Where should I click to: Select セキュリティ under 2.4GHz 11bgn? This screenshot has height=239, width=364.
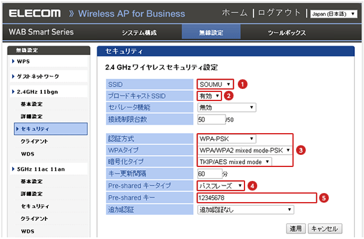[x=50, y=129]
